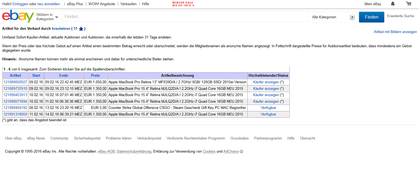419x178 pixels.
Task: Open the Erweiterte Suche link
Action: coord(400,16)
